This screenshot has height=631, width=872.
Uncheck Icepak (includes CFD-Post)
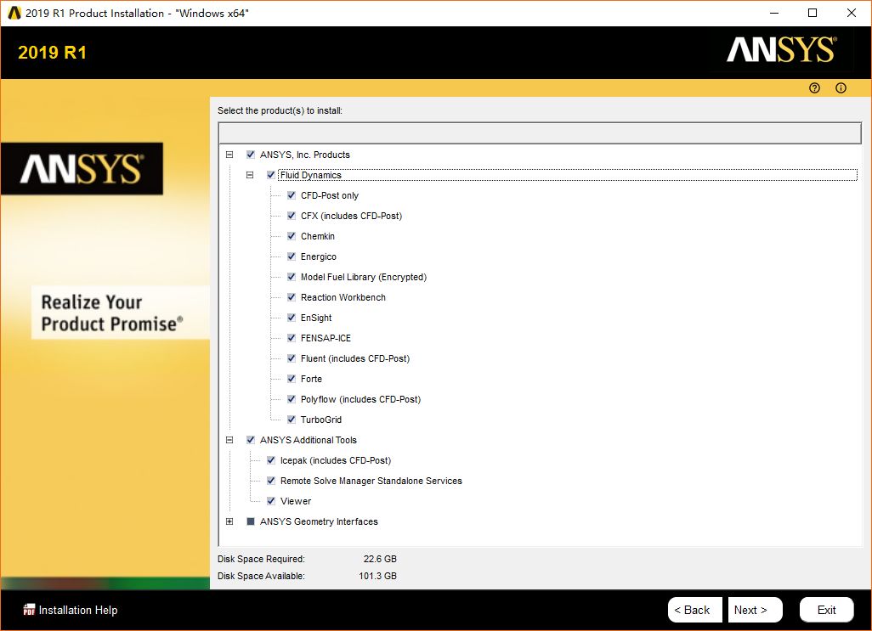pos(271,460)
